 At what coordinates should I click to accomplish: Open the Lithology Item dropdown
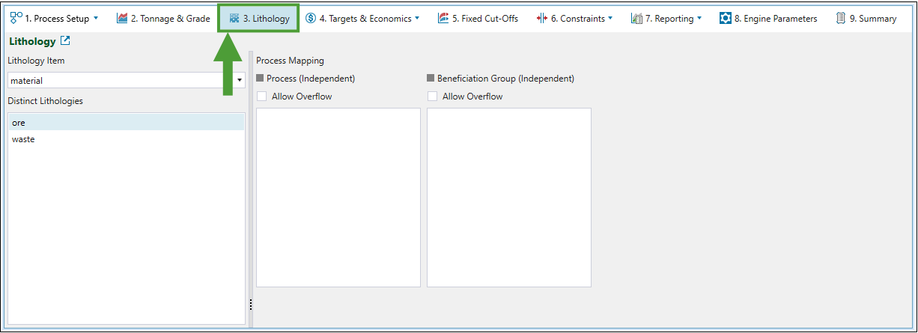(240, 80)
